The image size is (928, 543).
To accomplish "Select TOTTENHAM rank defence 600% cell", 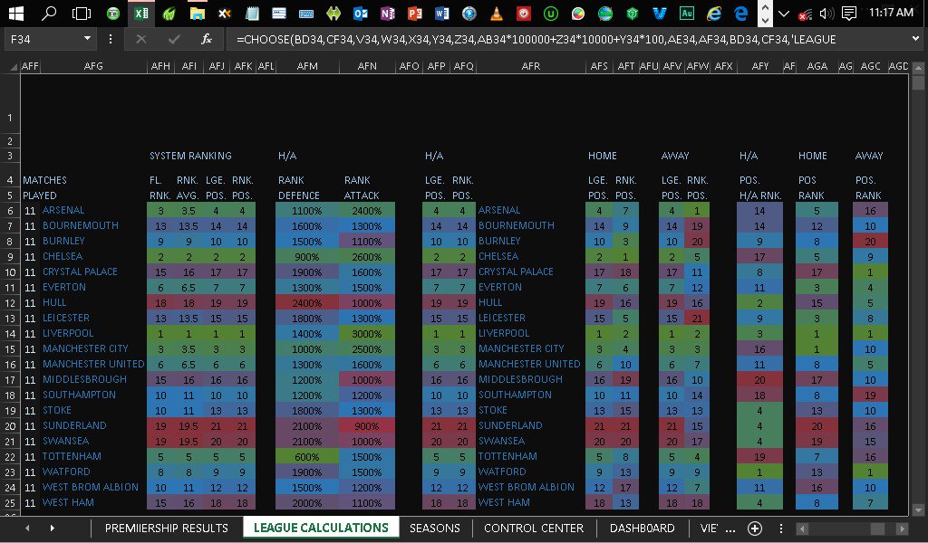I will pyautogui.click(x=307, y=457).
